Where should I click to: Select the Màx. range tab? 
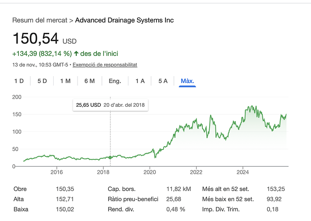coord(188,81)
